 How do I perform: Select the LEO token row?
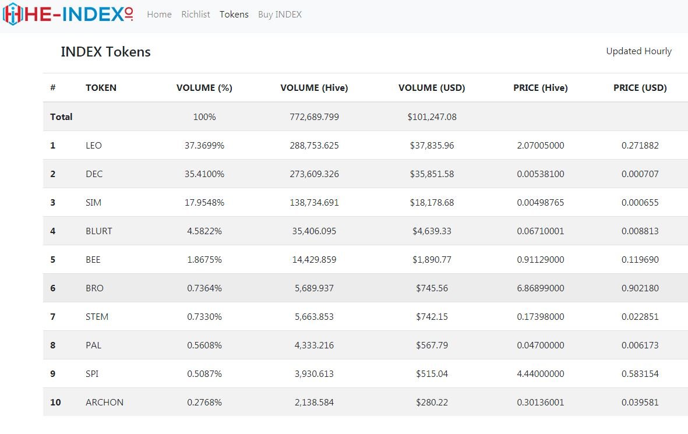(x=365, y=145)
